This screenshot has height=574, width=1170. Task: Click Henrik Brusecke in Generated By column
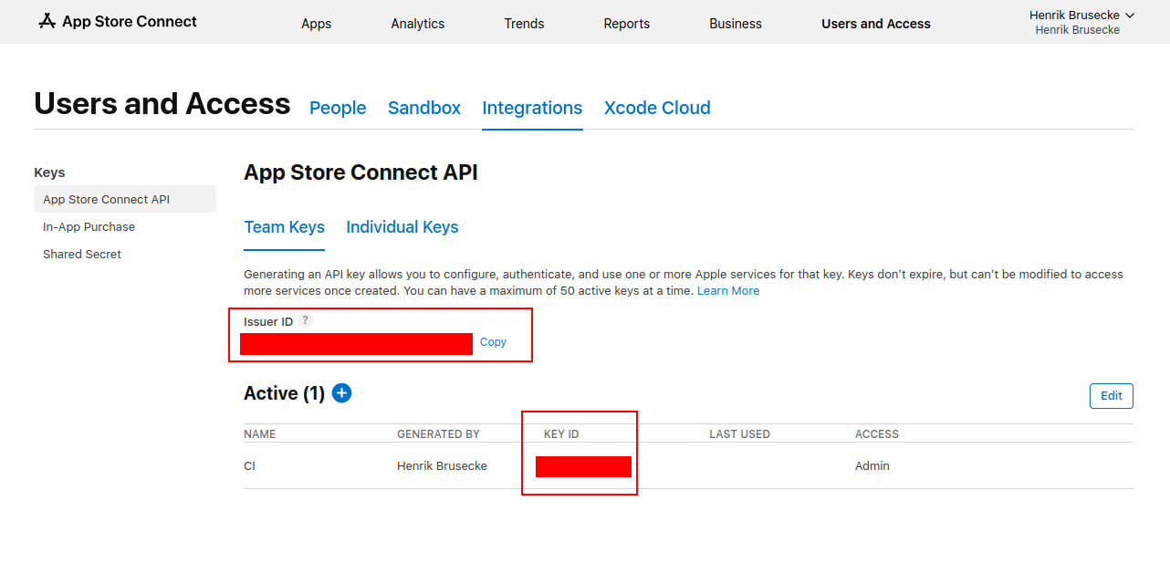442,465
